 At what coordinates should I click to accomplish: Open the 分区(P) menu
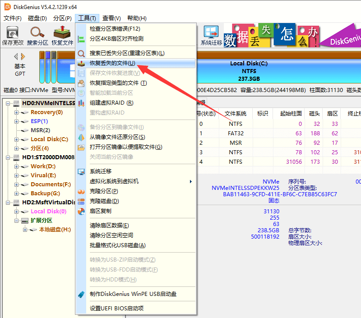tap(62, 18)
